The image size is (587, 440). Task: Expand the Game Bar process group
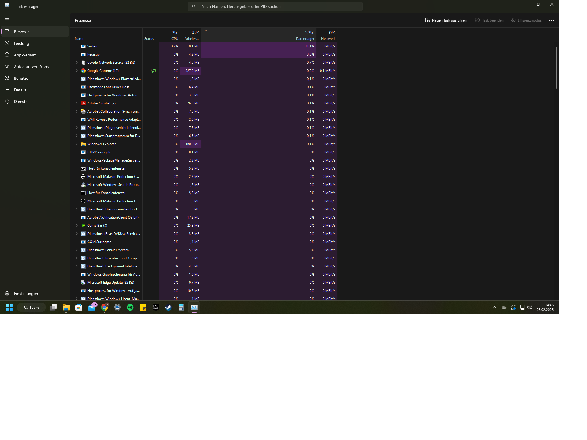(77, 226)
